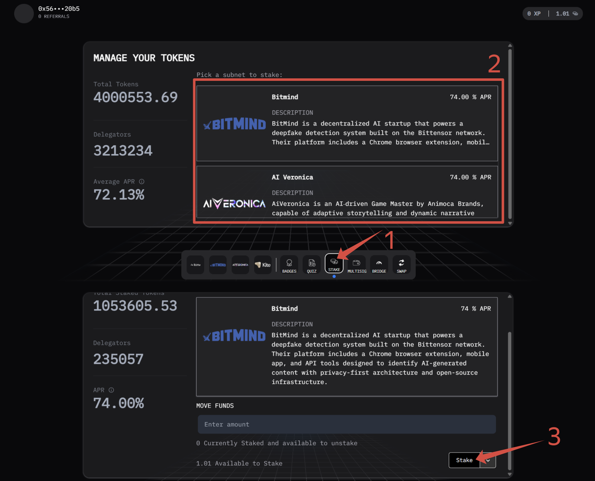This screenshot has width=595, height=481.
Task: Click the XP and balance pill
Action: (x=552, y=14)
